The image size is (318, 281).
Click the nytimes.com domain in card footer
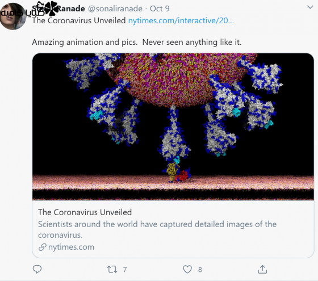tap(71, 247)
